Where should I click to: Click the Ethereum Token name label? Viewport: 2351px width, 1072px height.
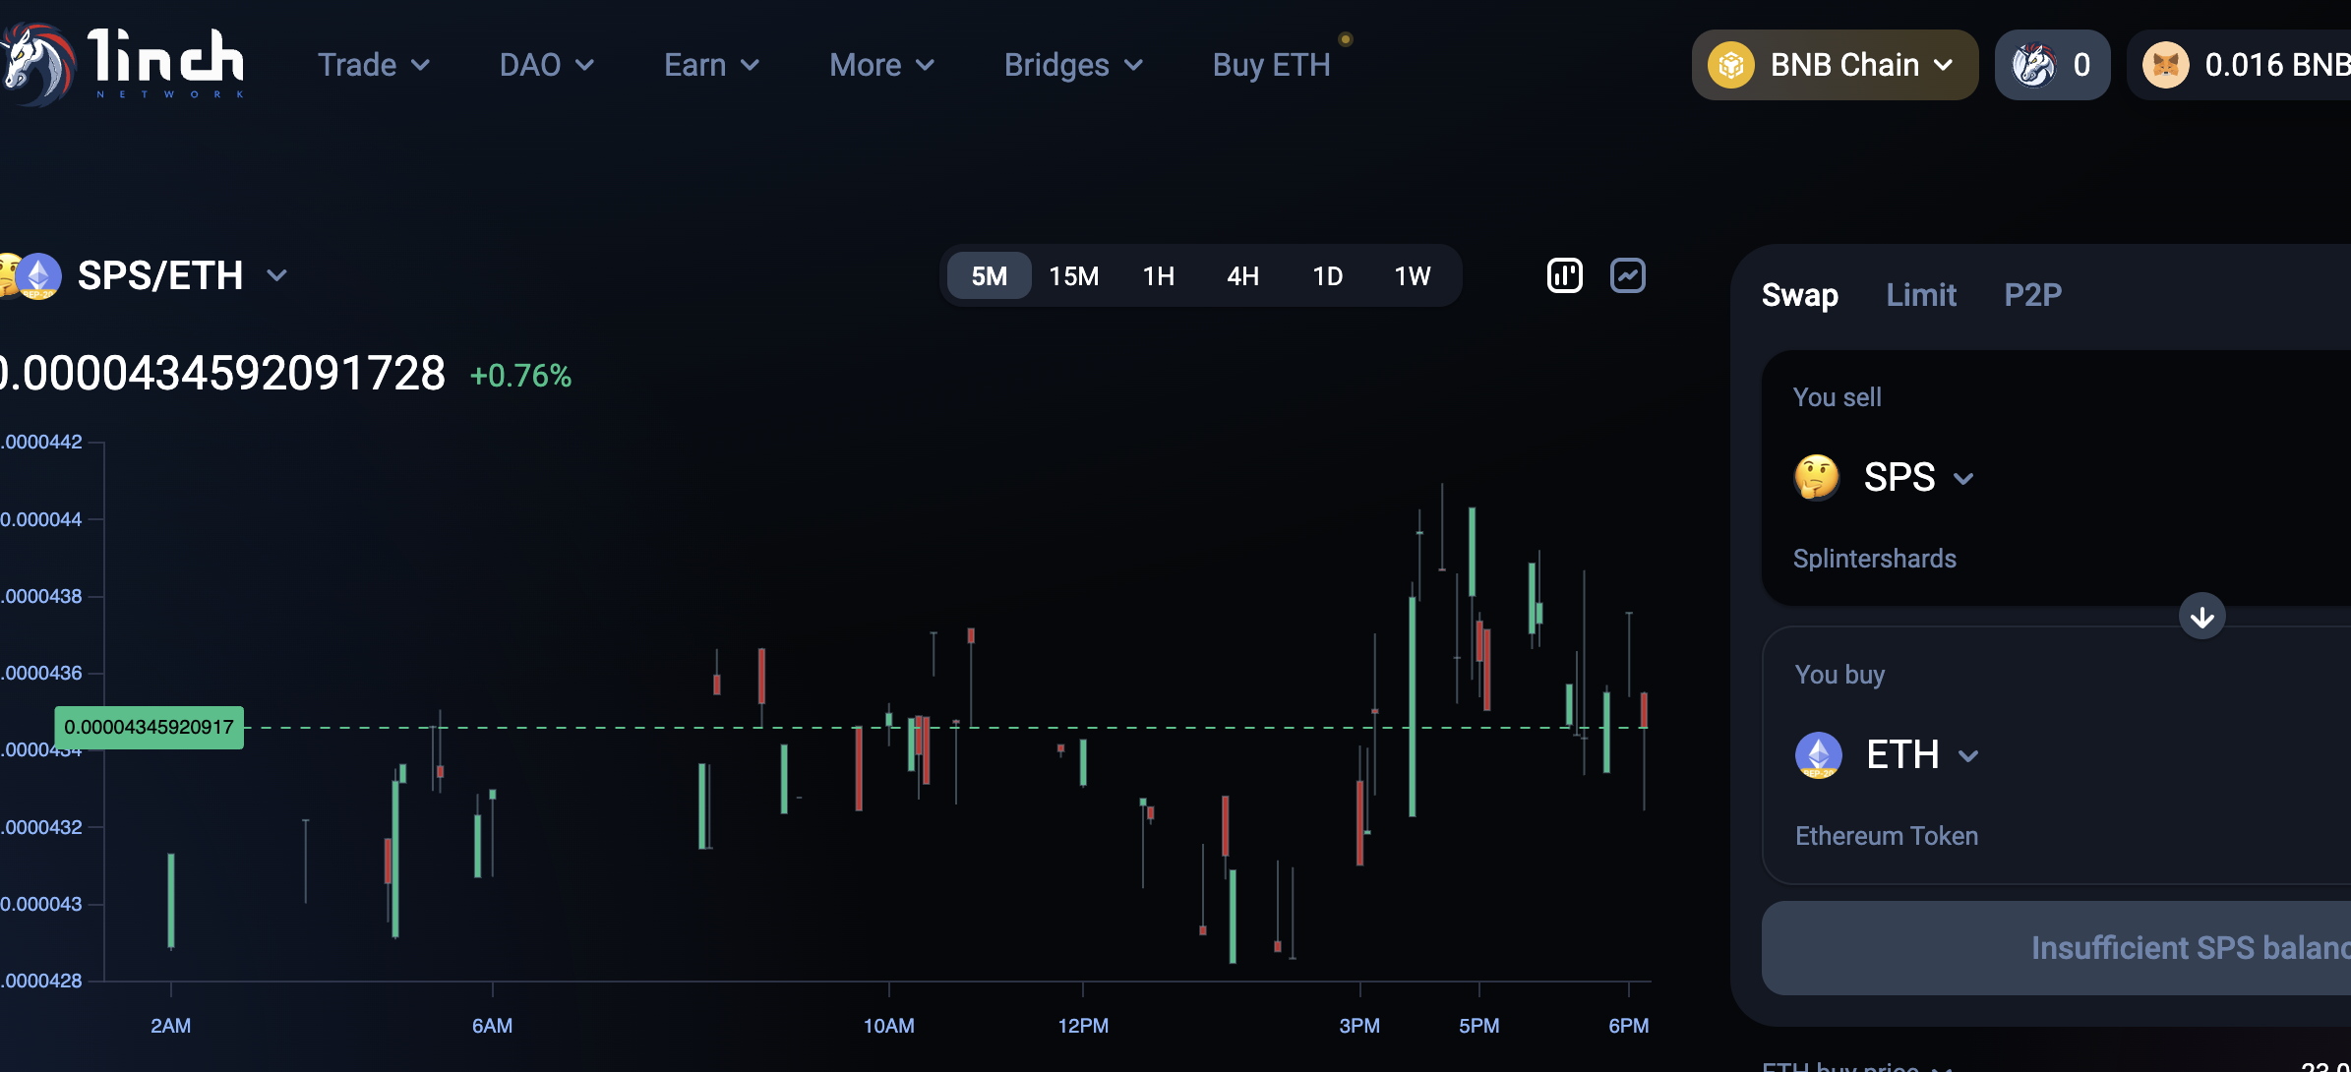point(1886,836)
